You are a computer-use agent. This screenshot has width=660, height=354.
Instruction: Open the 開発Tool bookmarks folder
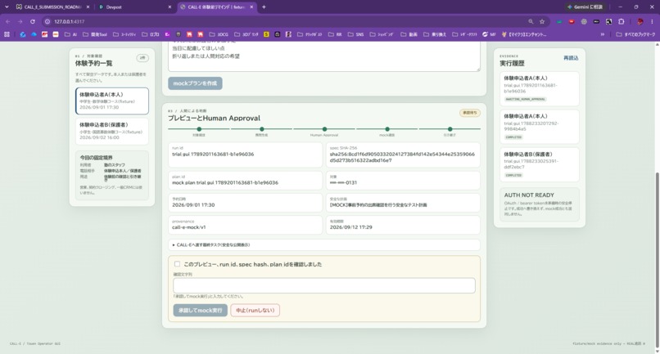coord(95,34)
